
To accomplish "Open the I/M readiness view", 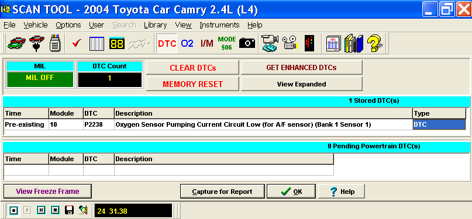I will click(207, 44).
